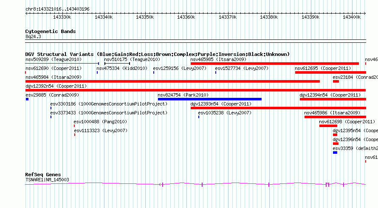Open nsv612698 (Cooper2011) variant

(347, 122)
